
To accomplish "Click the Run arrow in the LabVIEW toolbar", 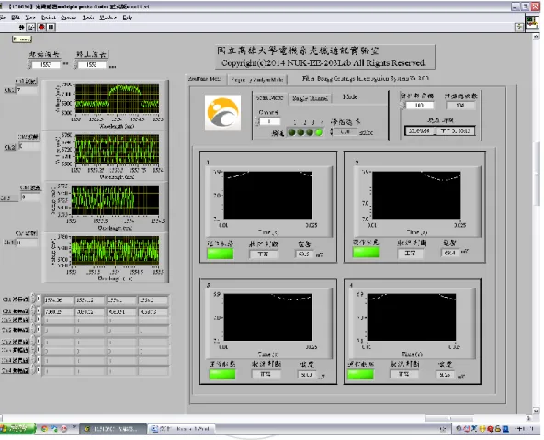I will click(22, 27).
